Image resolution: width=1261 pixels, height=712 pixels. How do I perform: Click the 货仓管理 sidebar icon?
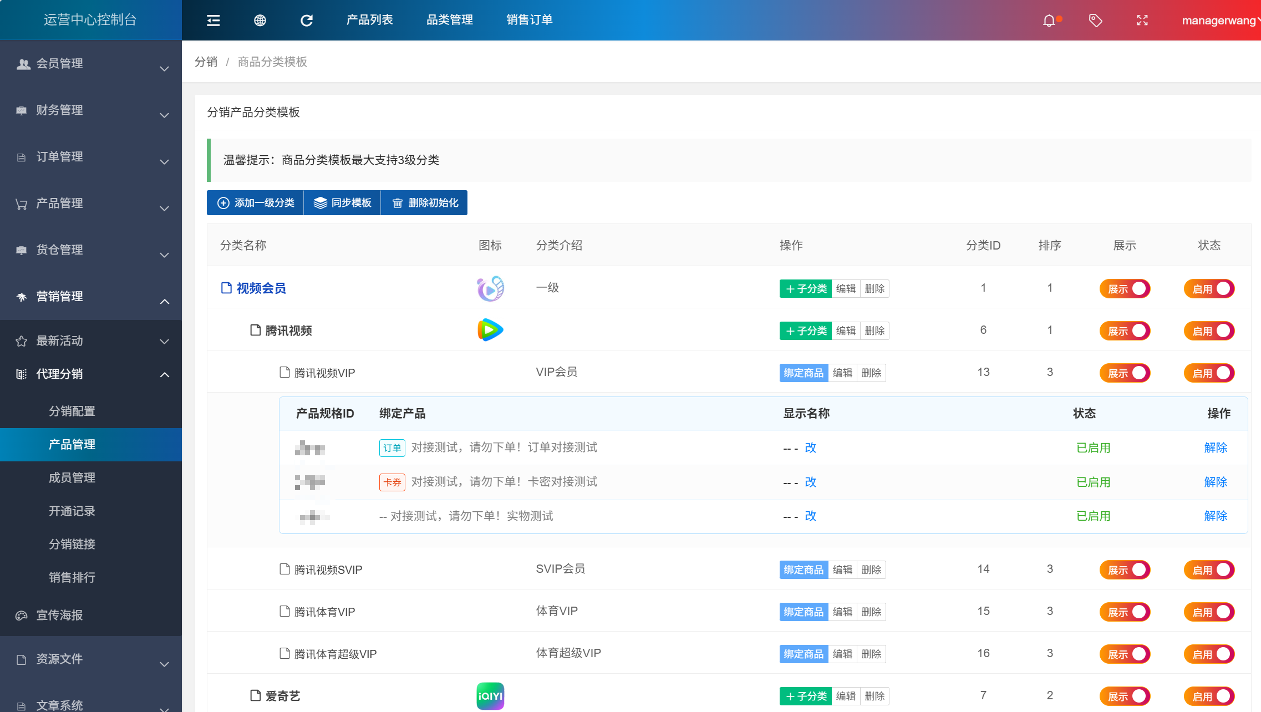pos(22,250)
